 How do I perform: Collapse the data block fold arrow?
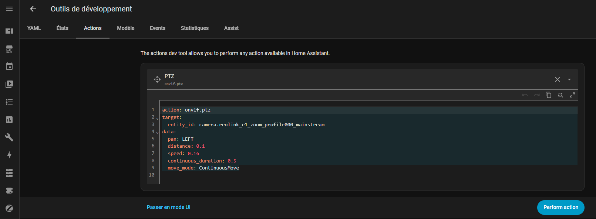158,133
